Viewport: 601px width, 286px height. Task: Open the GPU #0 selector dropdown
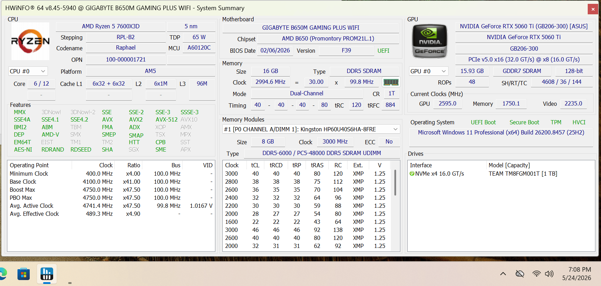(428, 71)
